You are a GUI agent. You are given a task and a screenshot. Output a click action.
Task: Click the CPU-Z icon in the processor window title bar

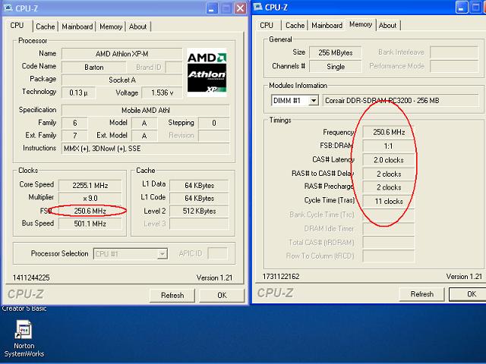tap(8, 8)
